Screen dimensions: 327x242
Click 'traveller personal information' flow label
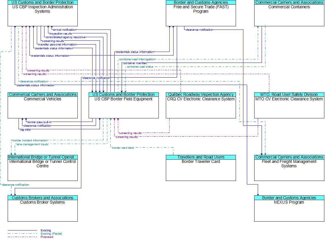point(57,45)
